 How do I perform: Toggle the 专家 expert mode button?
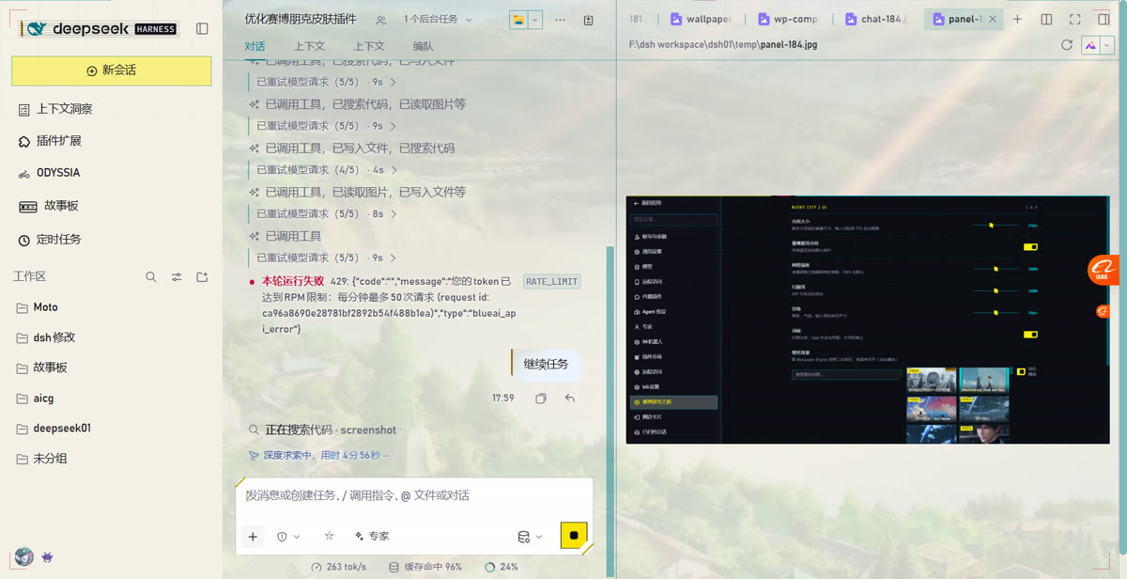coord(372,537)
